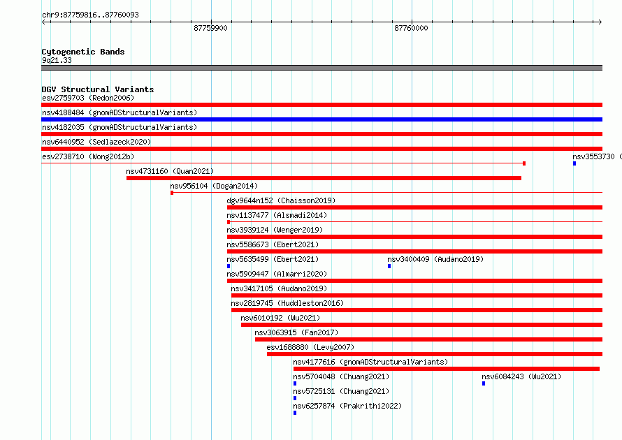Open nsv4177616 gnomAD variant label

tap(370, 362)
